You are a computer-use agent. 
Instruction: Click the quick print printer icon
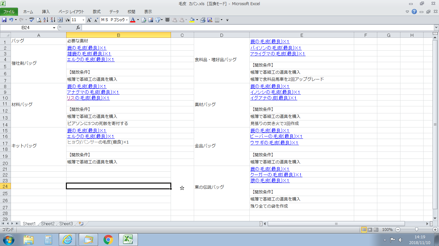[203, 20]
